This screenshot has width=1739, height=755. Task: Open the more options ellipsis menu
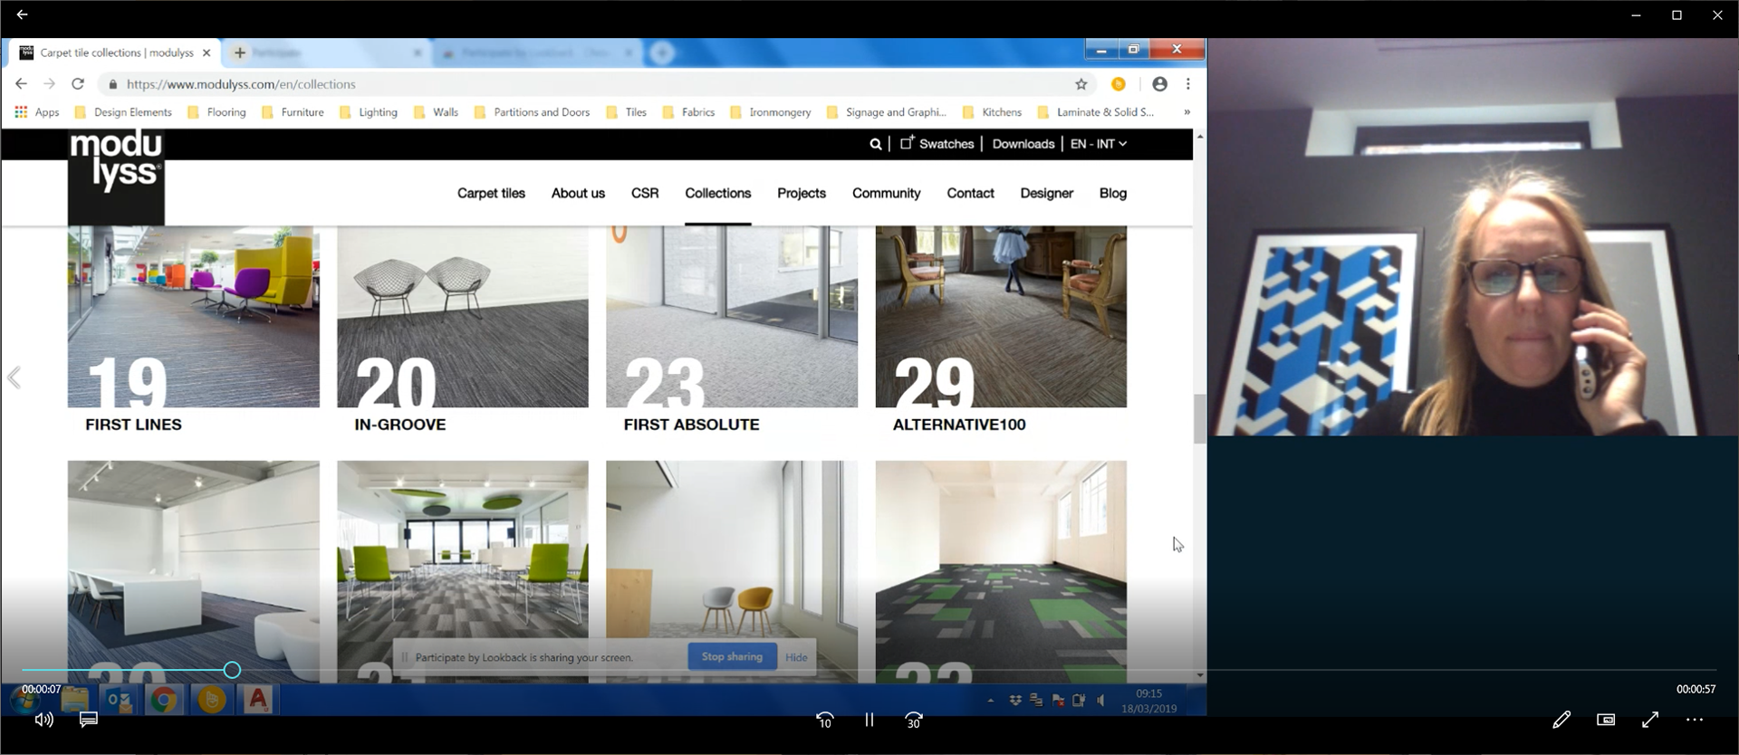(1695, 720)
